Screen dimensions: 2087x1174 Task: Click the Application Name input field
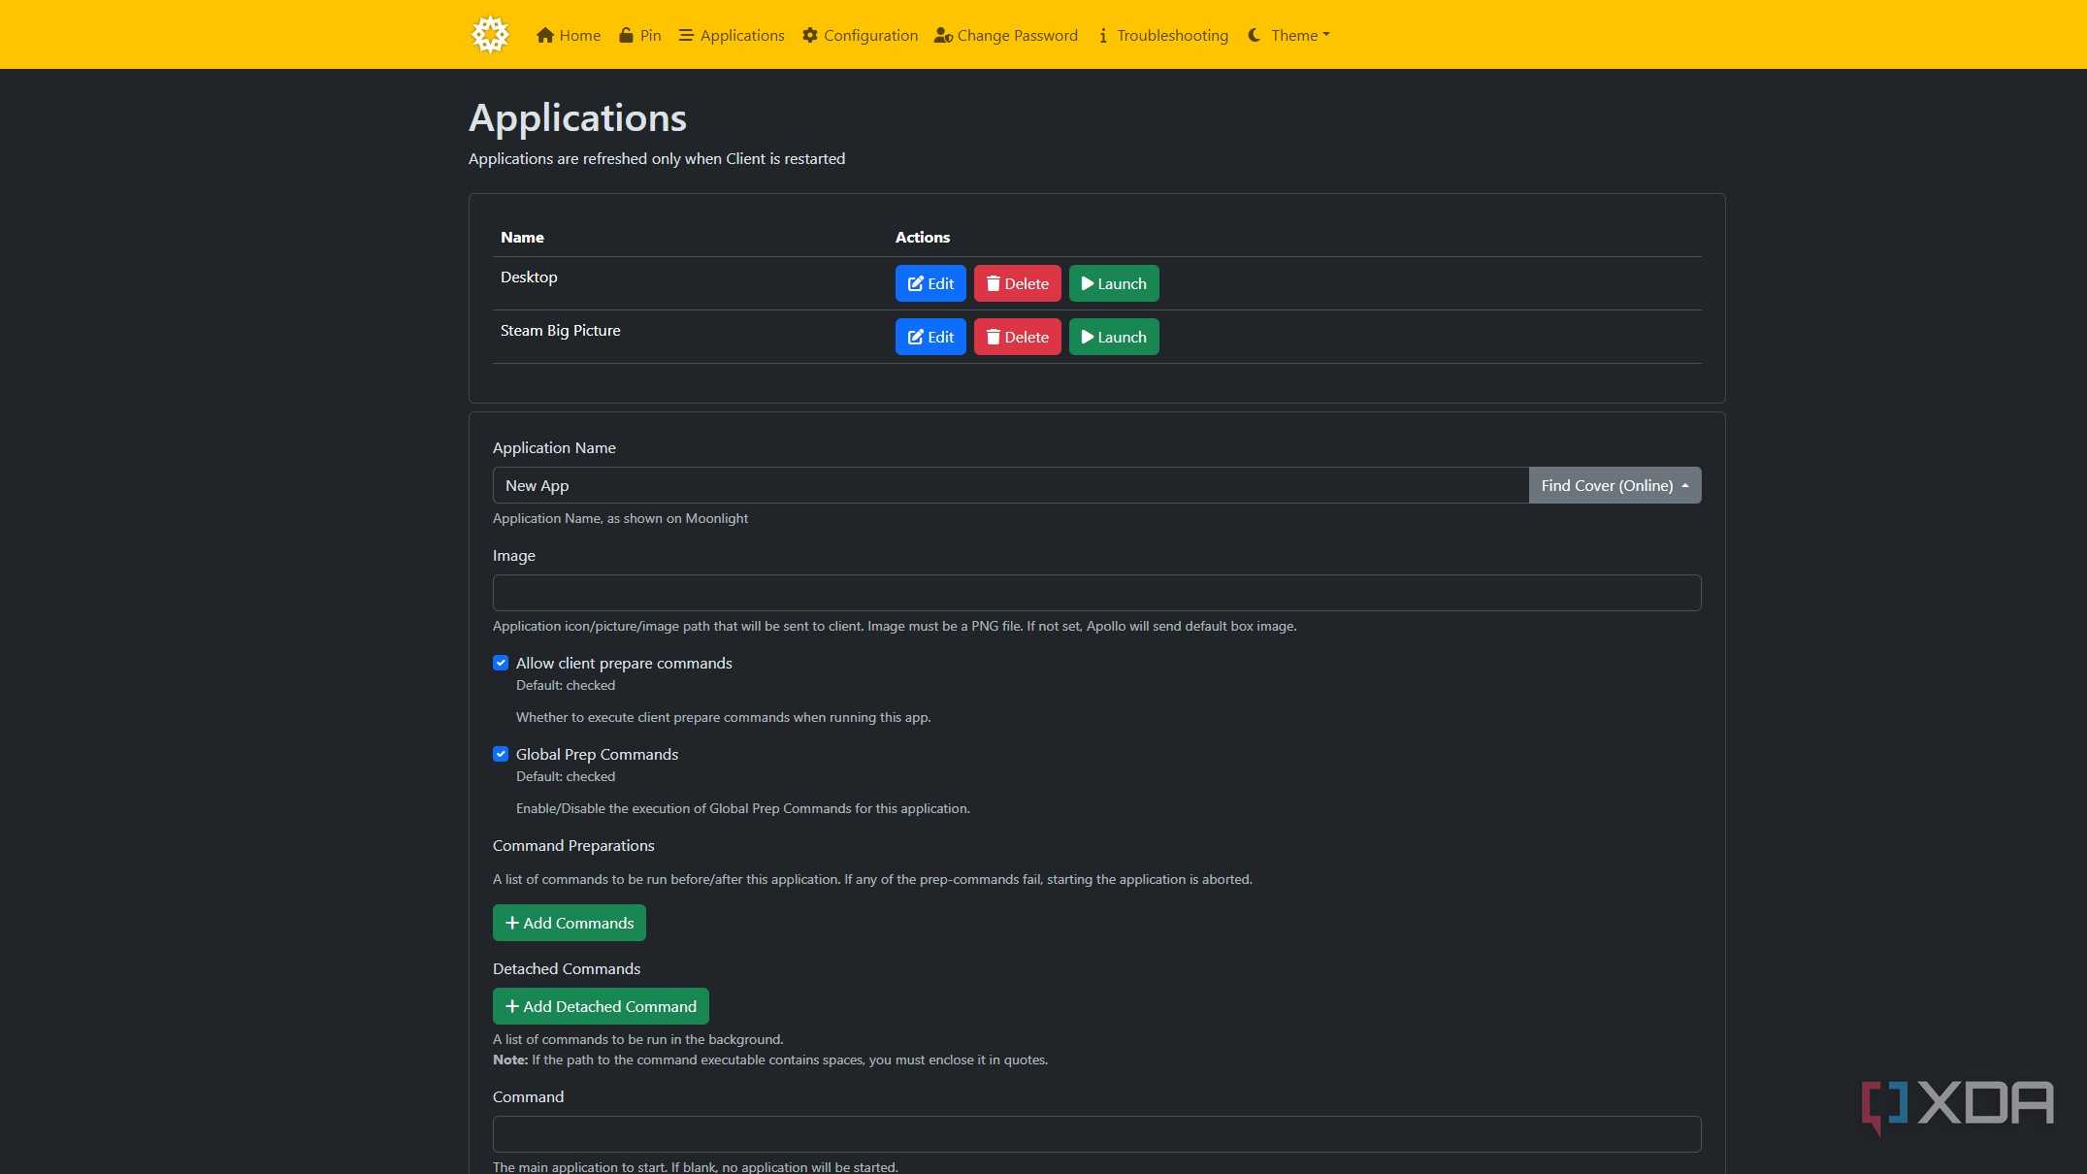[x=1010, y=485]
